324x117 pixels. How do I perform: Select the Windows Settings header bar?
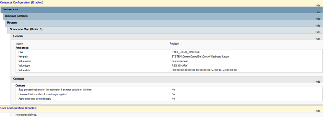pyautogui.click(x=163, y=17)
